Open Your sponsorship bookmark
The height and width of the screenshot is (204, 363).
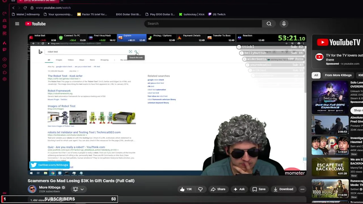[x=58, y=14]
